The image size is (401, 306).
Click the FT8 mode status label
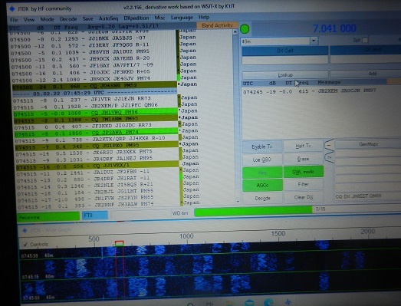(95, 216)
